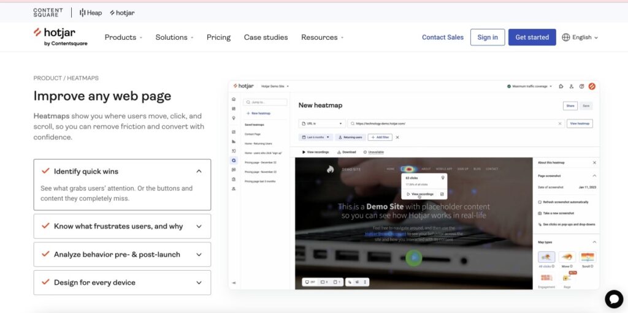The width and height of the screenshot is (628, 313).
Task: Click the Returning users filter chip
Action: click(350, 137)
